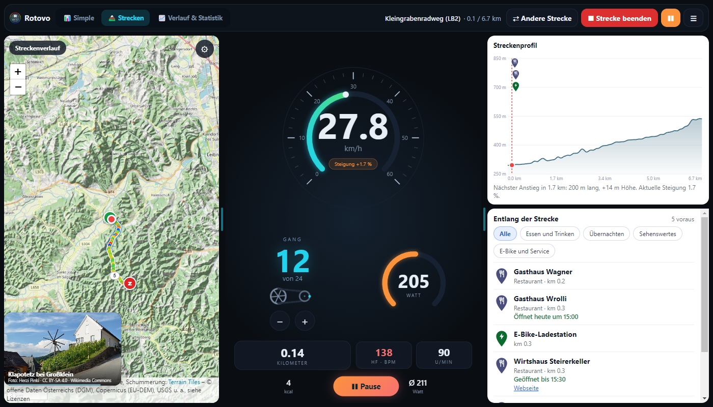This screenshot has height=407, width=713.
Task: Click the Andere Strecke button
Action: tap(542, 18)
